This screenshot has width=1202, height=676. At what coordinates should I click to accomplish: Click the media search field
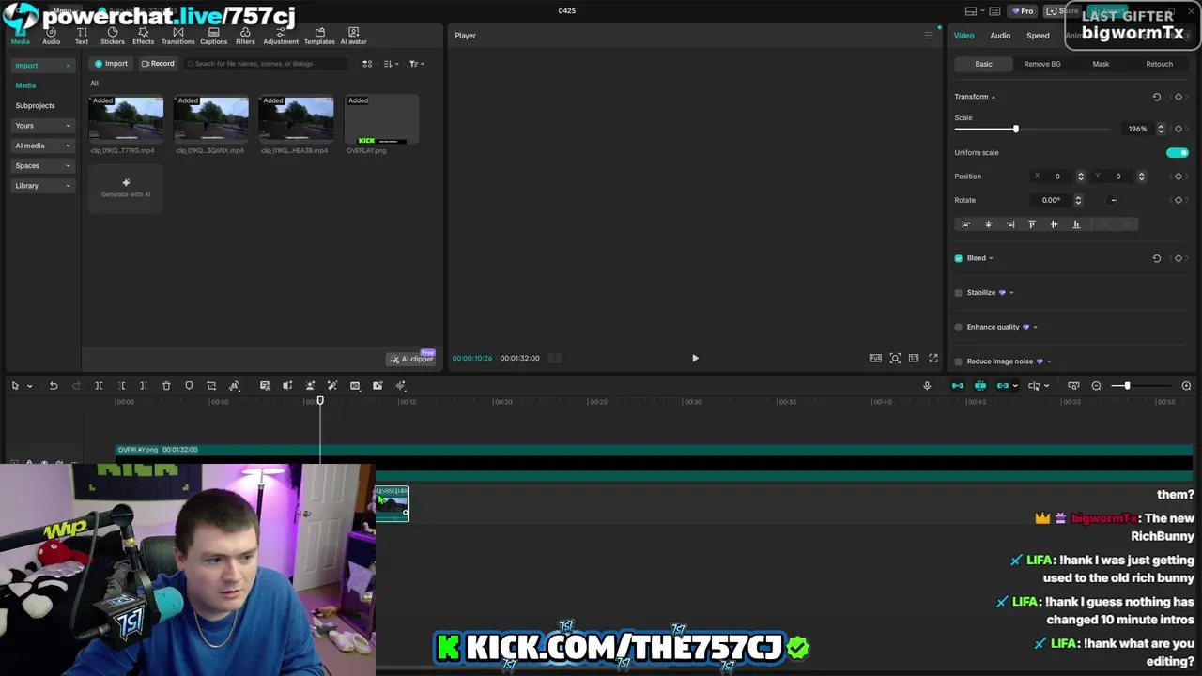pyautogui.click(x=266, y=64)
